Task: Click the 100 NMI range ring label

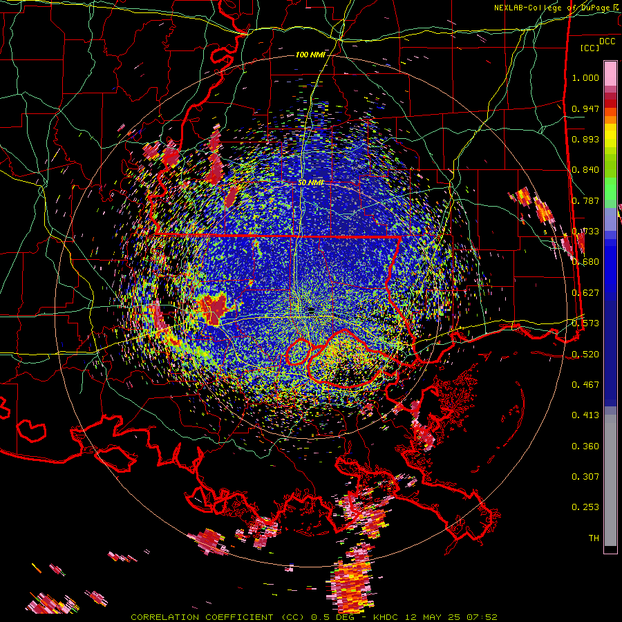Action: 310,55
